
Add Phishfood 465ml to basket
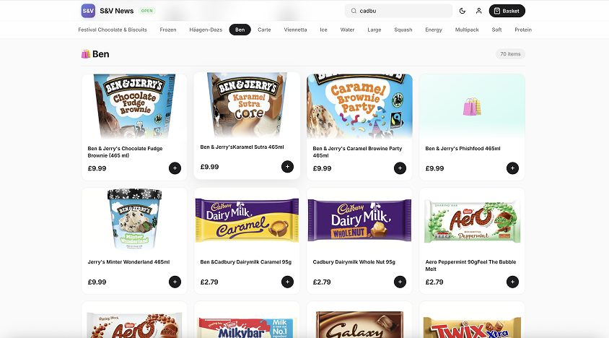(x=512, y=168)
